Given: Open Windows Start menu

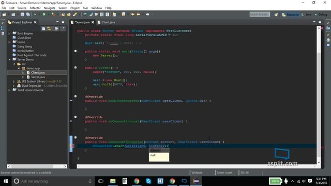Looking at the screenshot, I should coord(6,181).
